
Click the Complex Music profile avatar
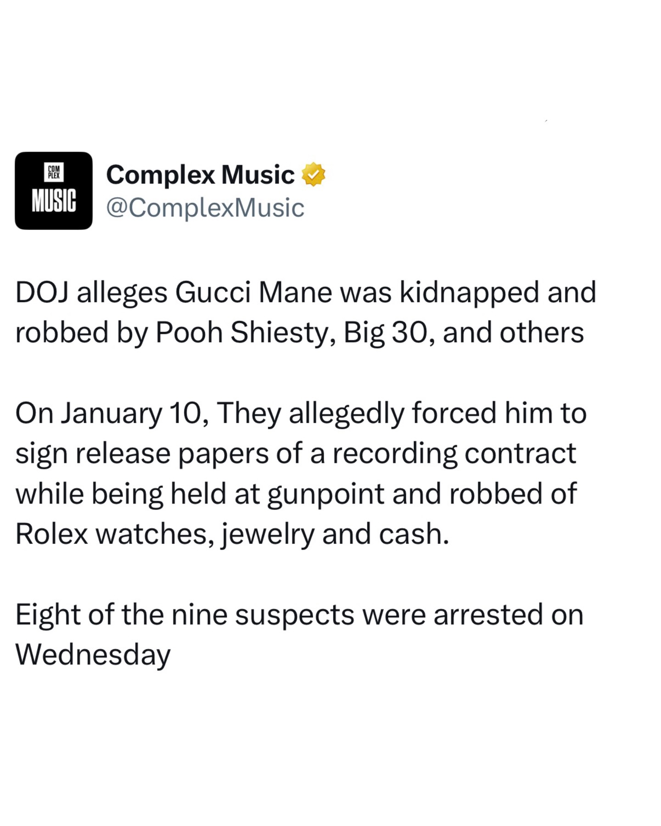click(x=53, y=190)
